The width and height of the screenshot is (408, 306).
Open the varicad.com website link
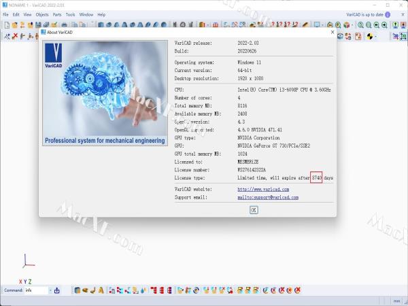coord(263,189)
